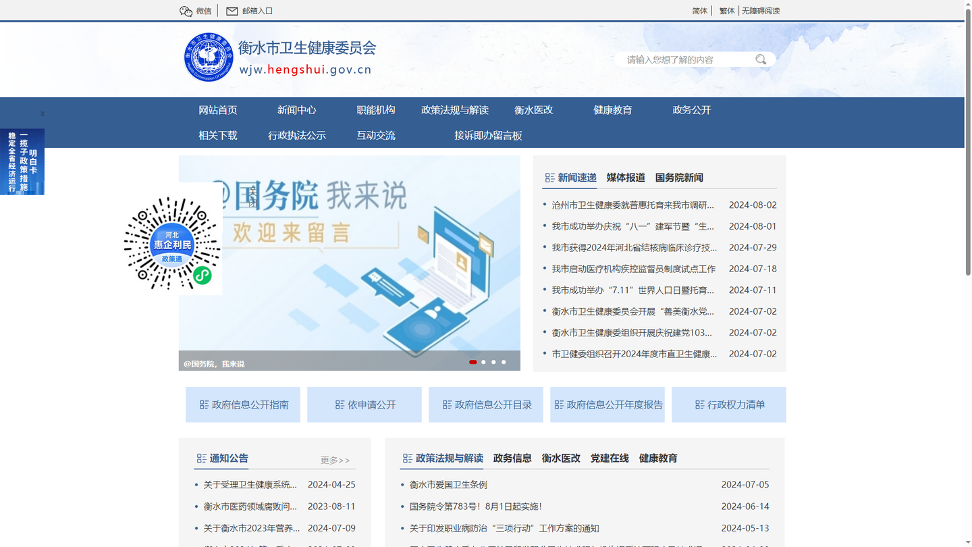Open 政策法规与解读 in main navigation bar
The height and width of the screenshot is (547, 972).
point(455,110)
